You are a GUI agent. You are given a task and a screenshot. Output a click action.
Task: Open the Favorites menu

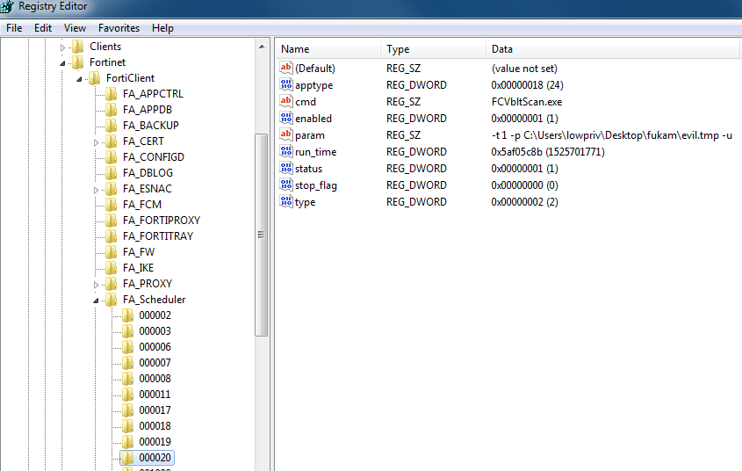tap(119, 28)
